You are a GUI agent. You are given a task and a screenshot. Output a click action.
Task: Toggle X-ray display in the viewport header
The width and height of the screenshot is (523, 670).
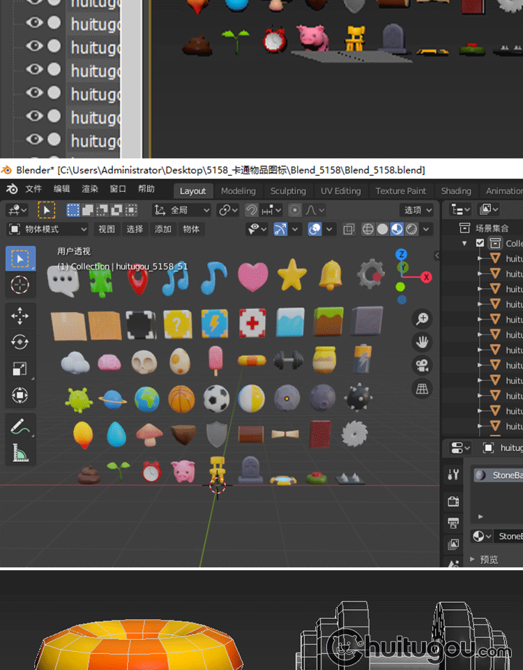349,229
